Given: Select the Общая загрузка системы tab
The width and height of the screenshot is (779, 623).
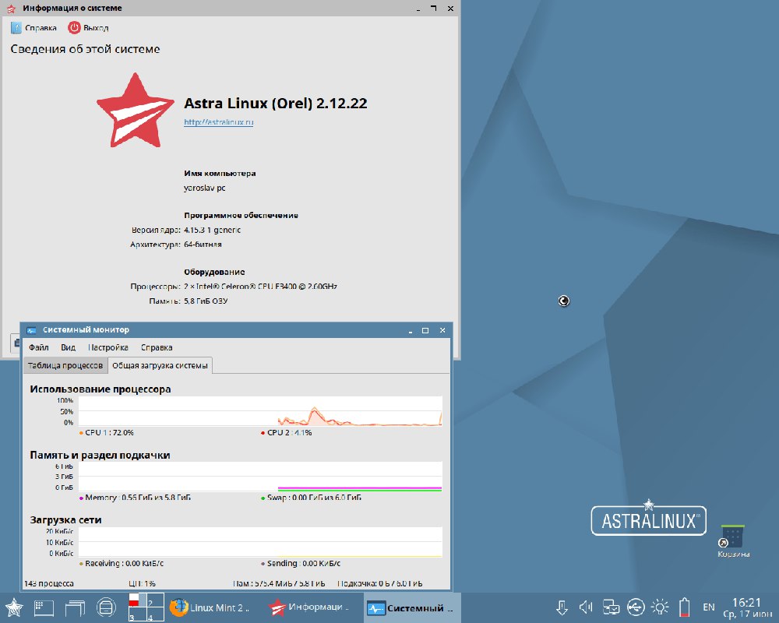Looking at the screenshot, I should click(x=160, y=365).
